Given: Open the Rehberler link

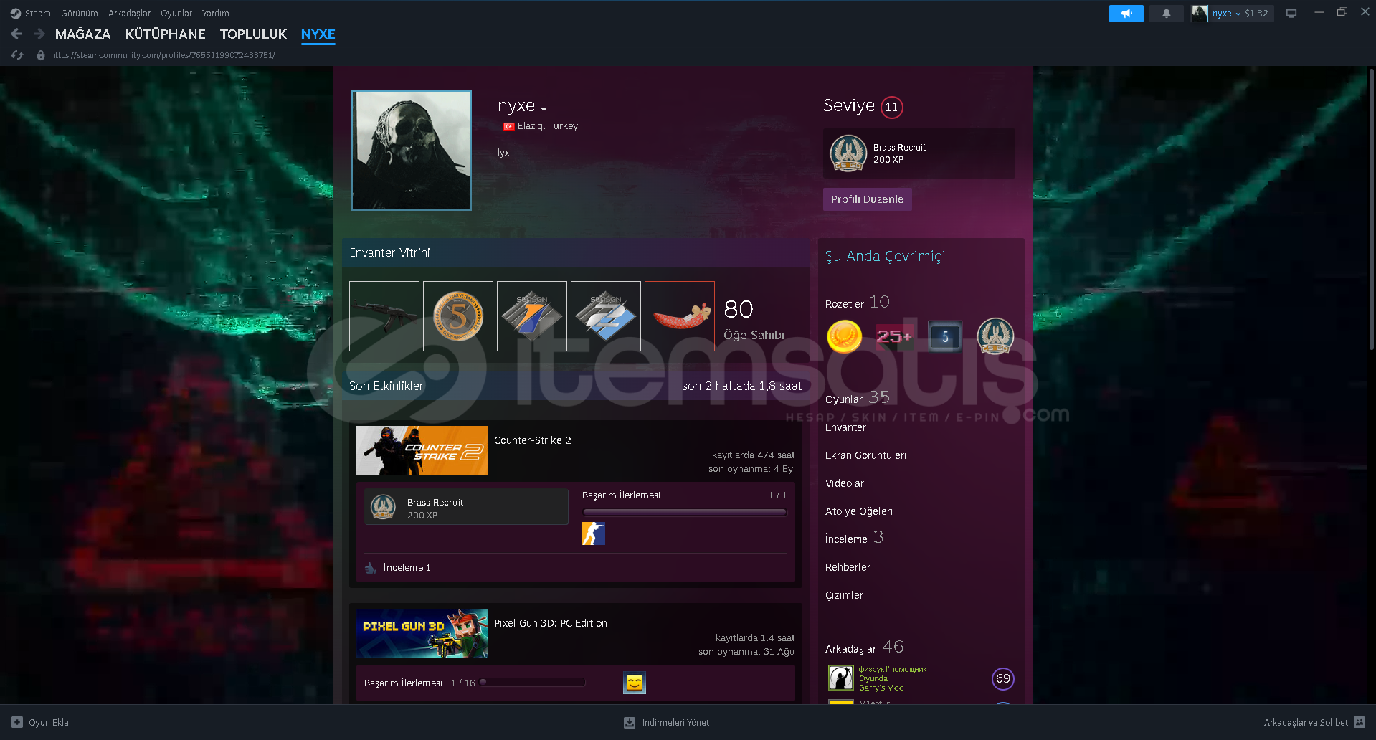Looking at the screenshot, I should point(848,567).
